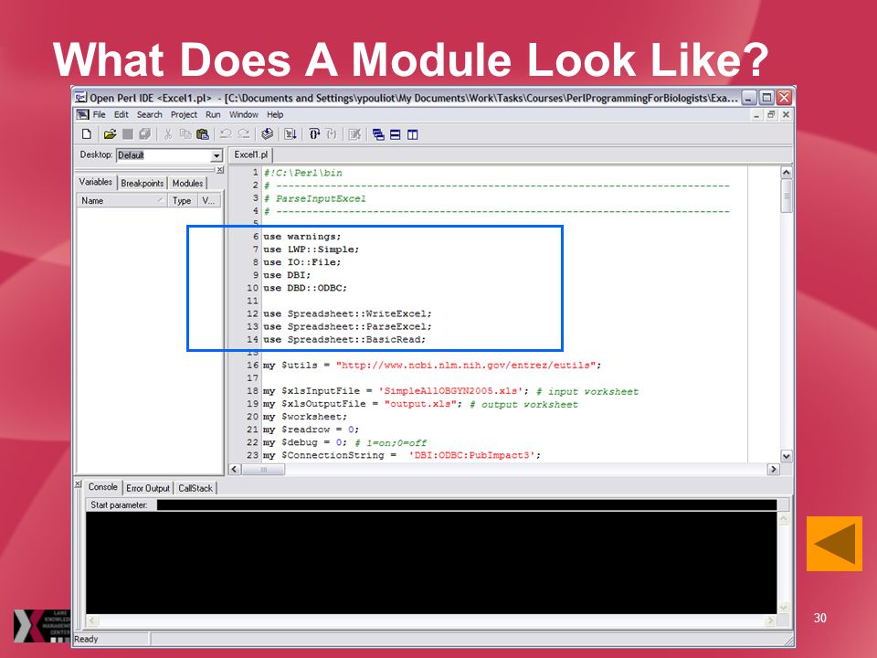Click the Step Into braces icon
This screenshot has height=658, width=877.
pos(332,134)
